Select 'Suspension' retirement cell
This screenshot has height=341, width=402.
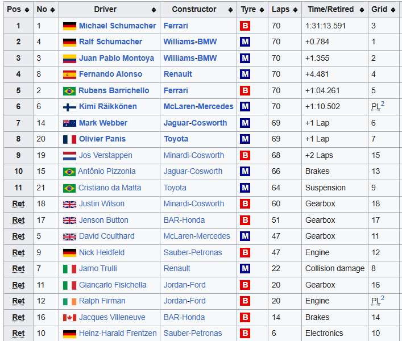point(335,188)
